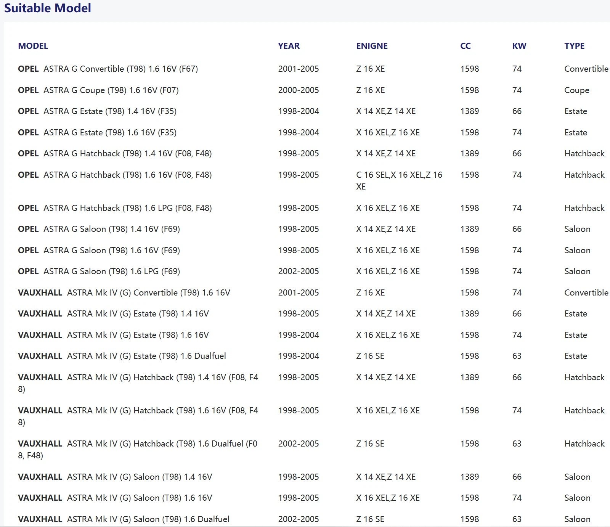Screen dimensions: 610x527
Task: Click year '2002-2005' in OPEL Saloon LPG row
Action: tap(299, 272)
